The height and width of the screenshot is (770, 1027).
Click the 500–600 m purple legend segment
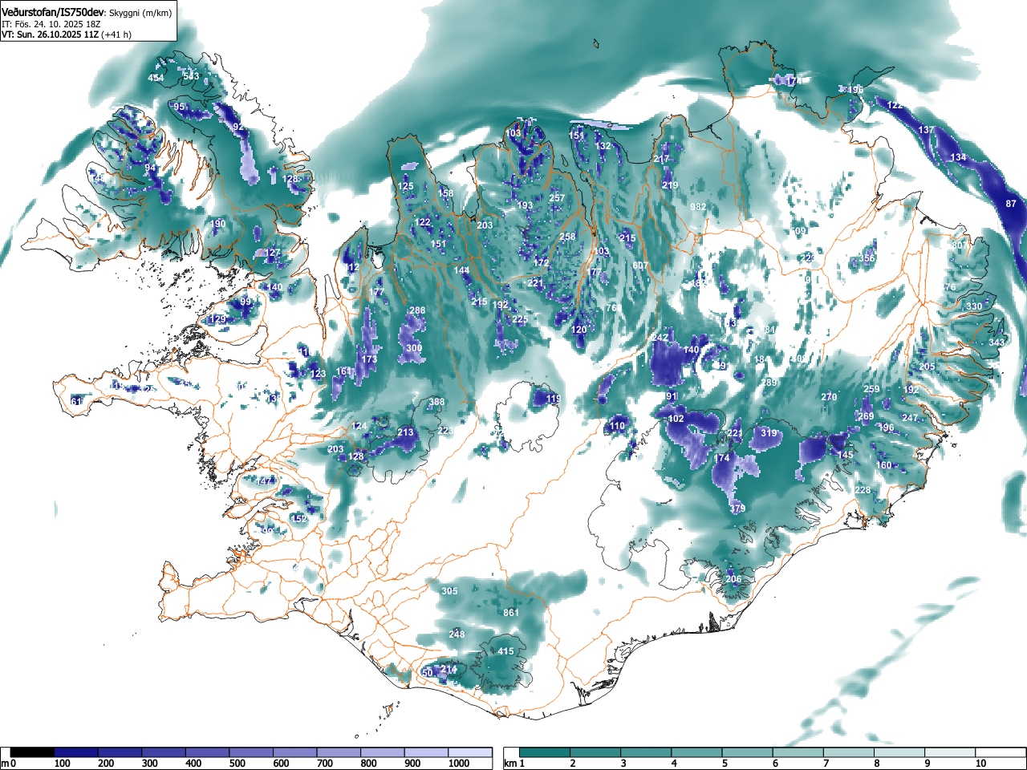[x=251, y=752]
